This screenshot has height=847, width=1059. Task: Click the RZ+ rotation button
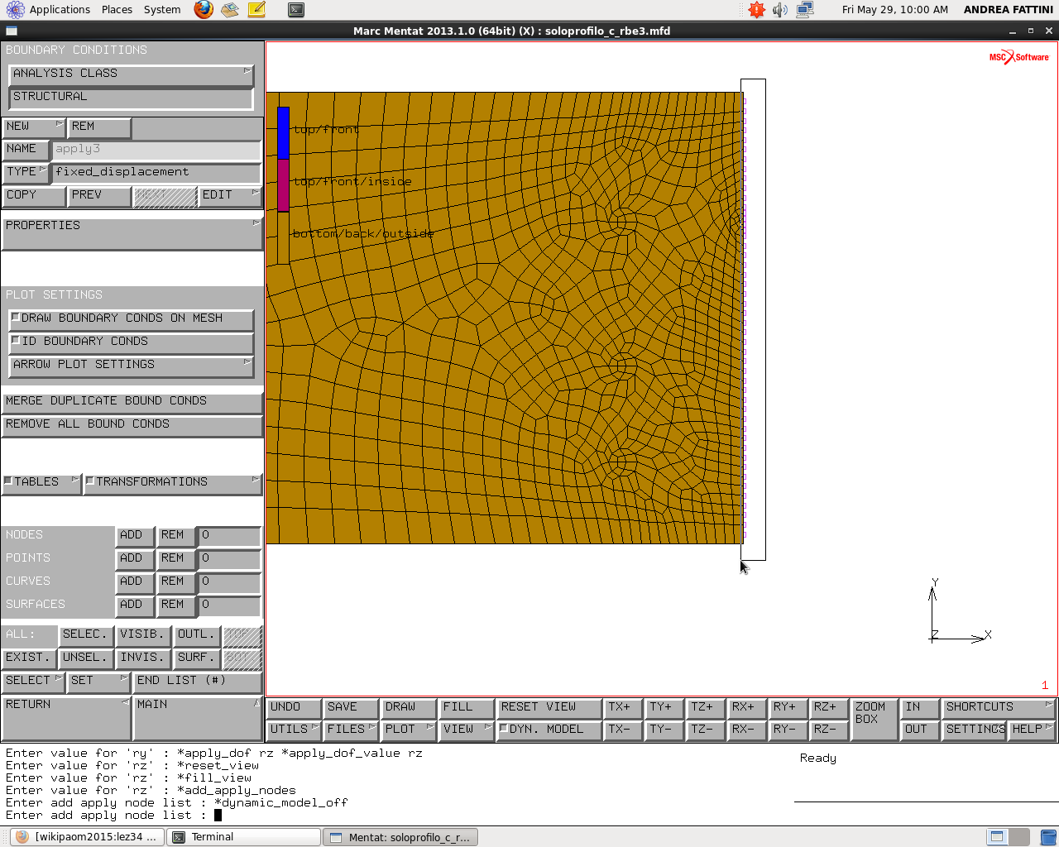pos(829,707)
